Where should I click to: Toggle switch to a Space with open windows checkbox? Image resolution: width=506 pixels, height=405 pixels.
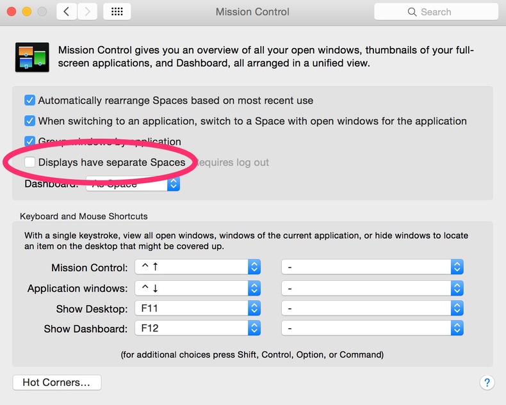coord(29,121)
